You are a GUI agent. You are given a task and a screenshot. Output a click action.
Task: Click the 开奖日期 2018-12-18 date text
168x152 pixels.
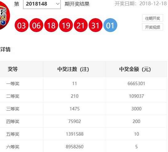pos(141,4)
